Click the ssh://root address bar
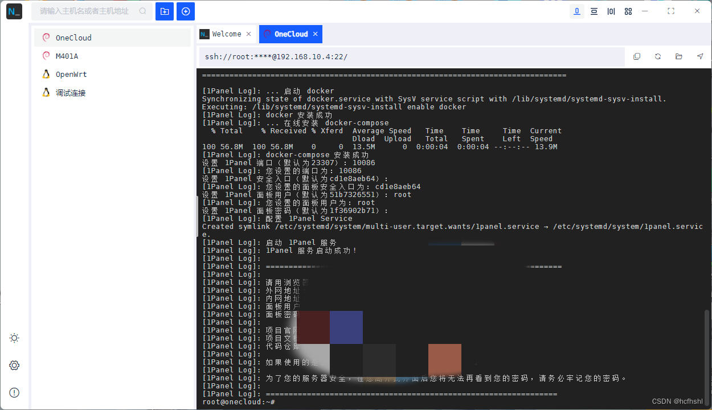 pos(412,56)
